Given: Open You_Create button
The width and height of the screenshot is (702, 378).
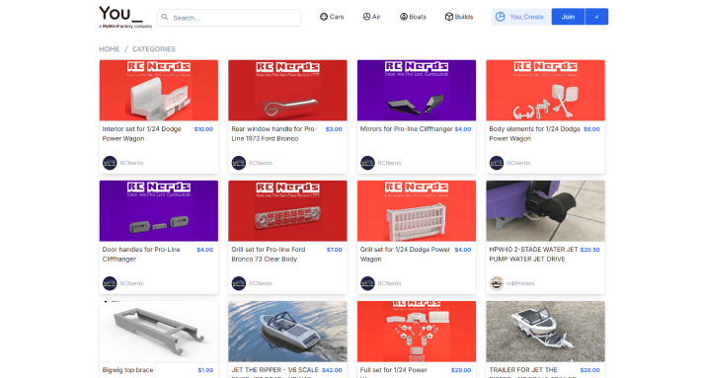Looking at the screenshot, I should point(520,17).
